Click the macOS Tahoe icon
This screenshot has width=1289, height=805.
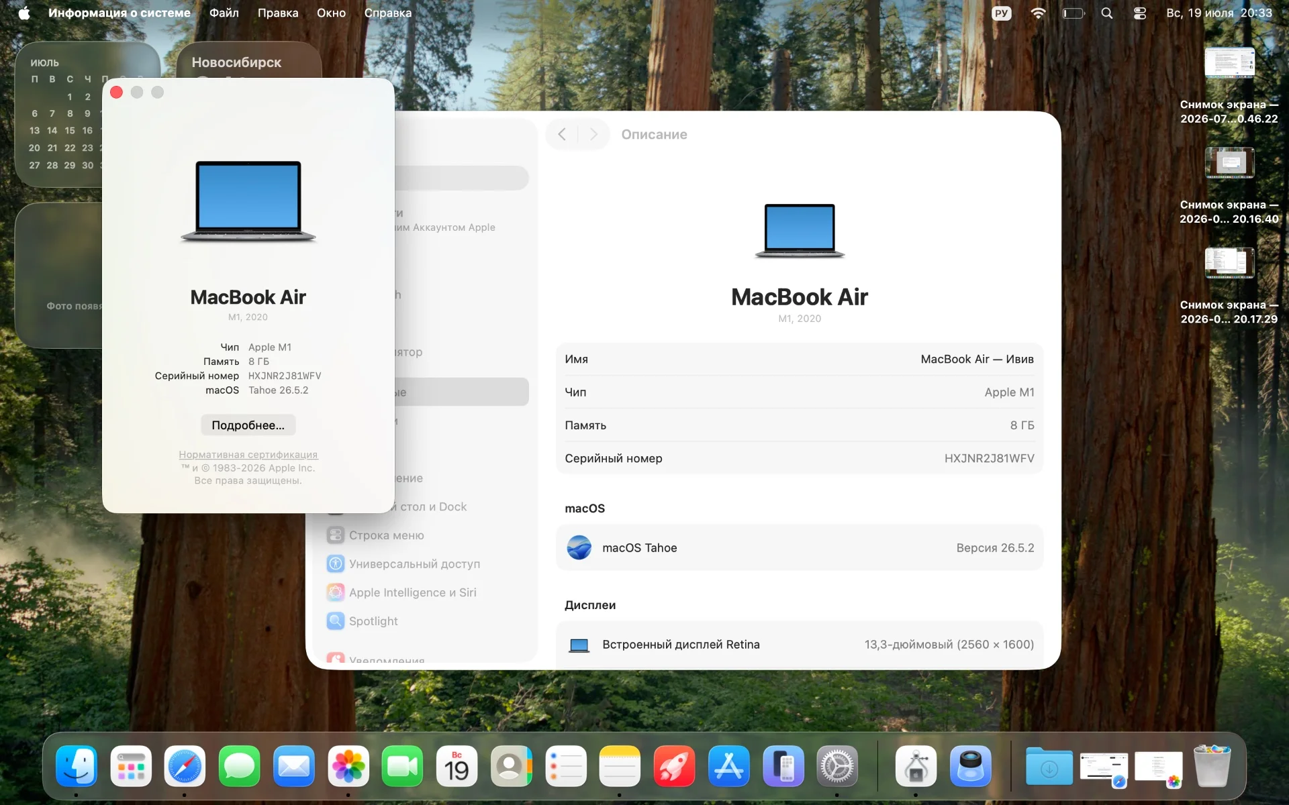point(579,547)
